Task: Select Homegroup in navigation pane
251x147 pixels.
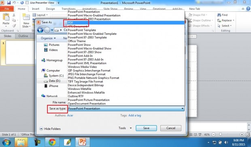Action: pos(52,60)
